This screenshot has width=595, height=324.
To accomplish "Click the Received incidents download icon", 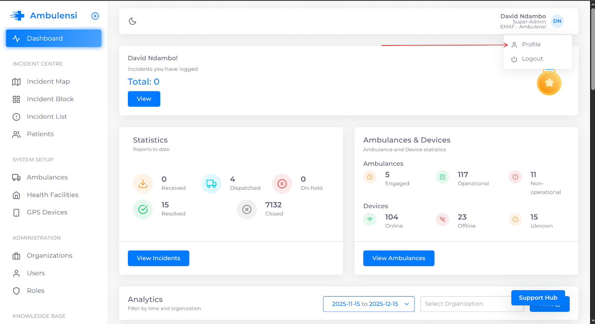I will tap(143, 184).
